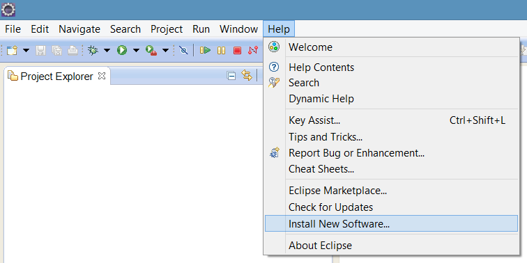
Task: Expand the Run configurations dropdown arrow
Action: (x=136, y=51)
